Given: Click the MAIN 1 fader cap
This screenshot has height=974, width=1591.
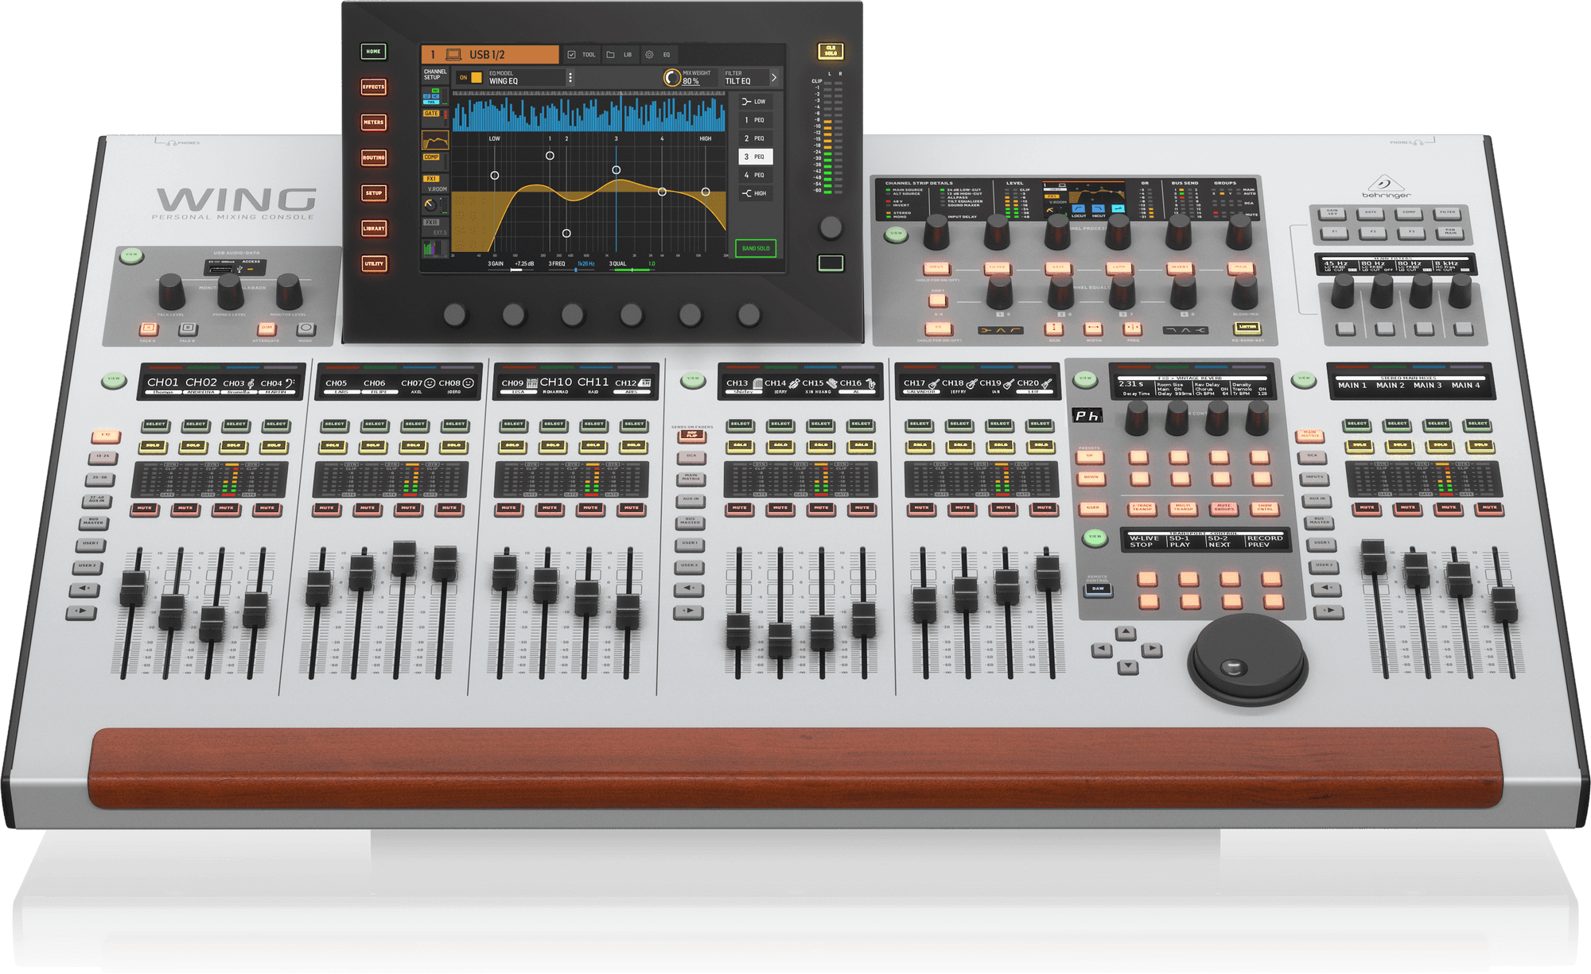Looking at the screenshot, I should point(1374,557).
